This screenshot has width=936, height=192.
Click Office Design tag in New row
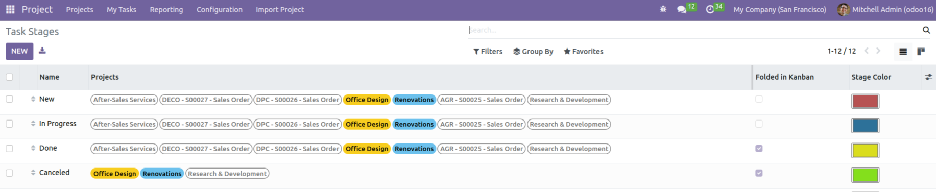coord(367,100)
